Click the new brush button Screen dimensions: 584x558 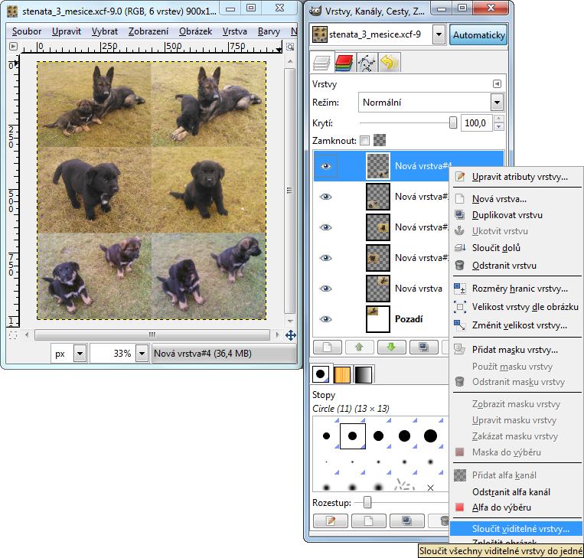click(x=369, y=520)
